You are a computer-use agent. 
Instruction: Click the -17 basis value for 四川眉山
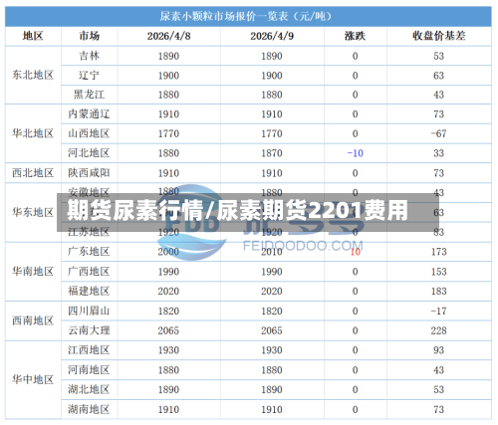(438, 312)
